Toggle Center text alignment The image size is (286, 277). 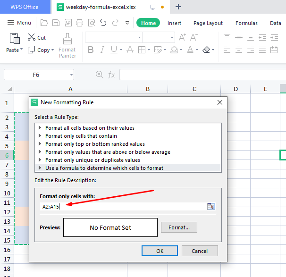pyautogui.click(x=239, y=50)
